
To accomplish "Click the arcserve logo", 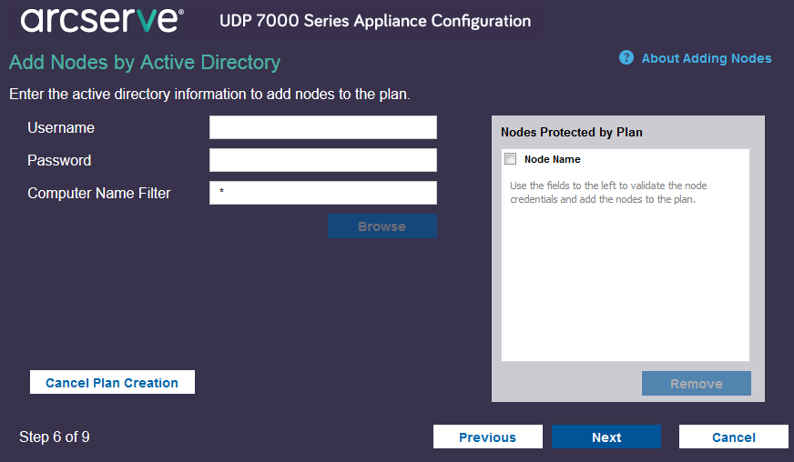I will click(x=101, y=21).
